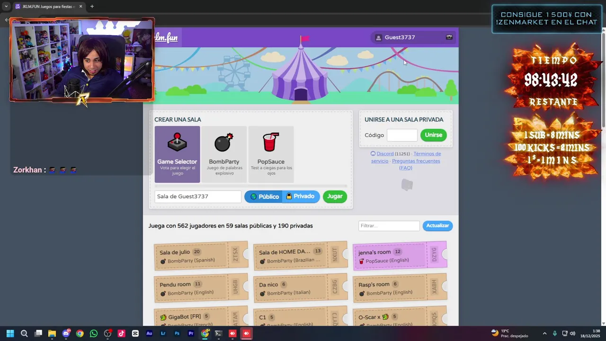Join the Sala de HOME DA... room
The image size is (606, 341).
pos(301,256)
